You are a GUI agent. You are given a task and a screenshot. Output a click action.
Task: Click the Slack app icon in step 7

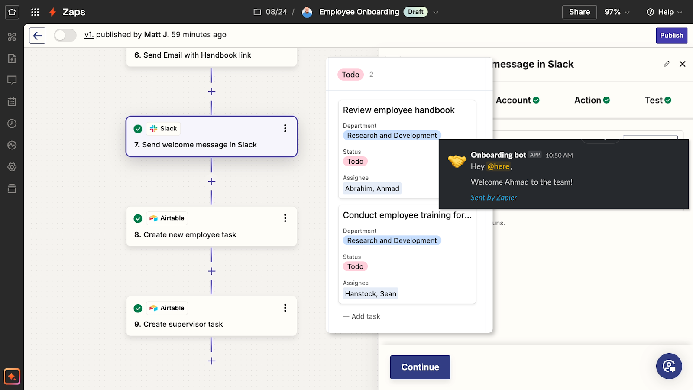tap(154, 129)
